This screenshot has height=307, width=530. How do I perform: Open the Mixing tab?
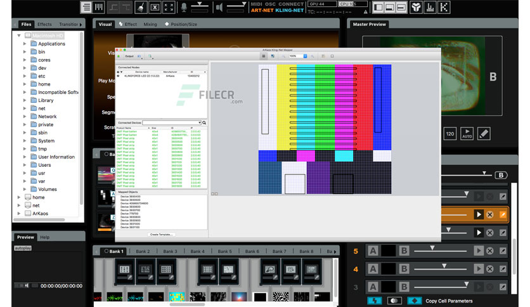pos(150,24)
